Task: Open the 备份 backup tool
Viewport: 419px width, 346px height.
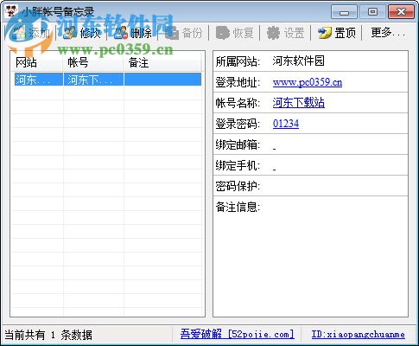Action: pyautogui.click(x=184, y=33)
